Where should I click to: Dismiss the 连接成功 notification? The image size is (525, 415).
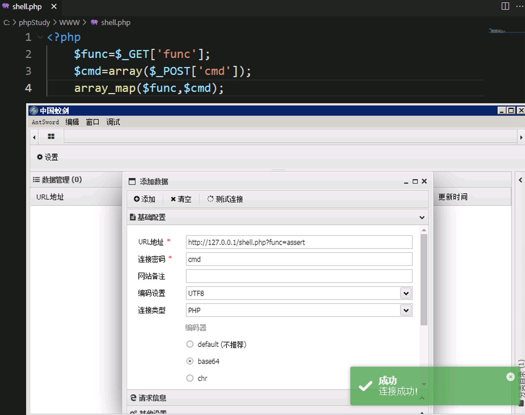[x=510, y=377]
